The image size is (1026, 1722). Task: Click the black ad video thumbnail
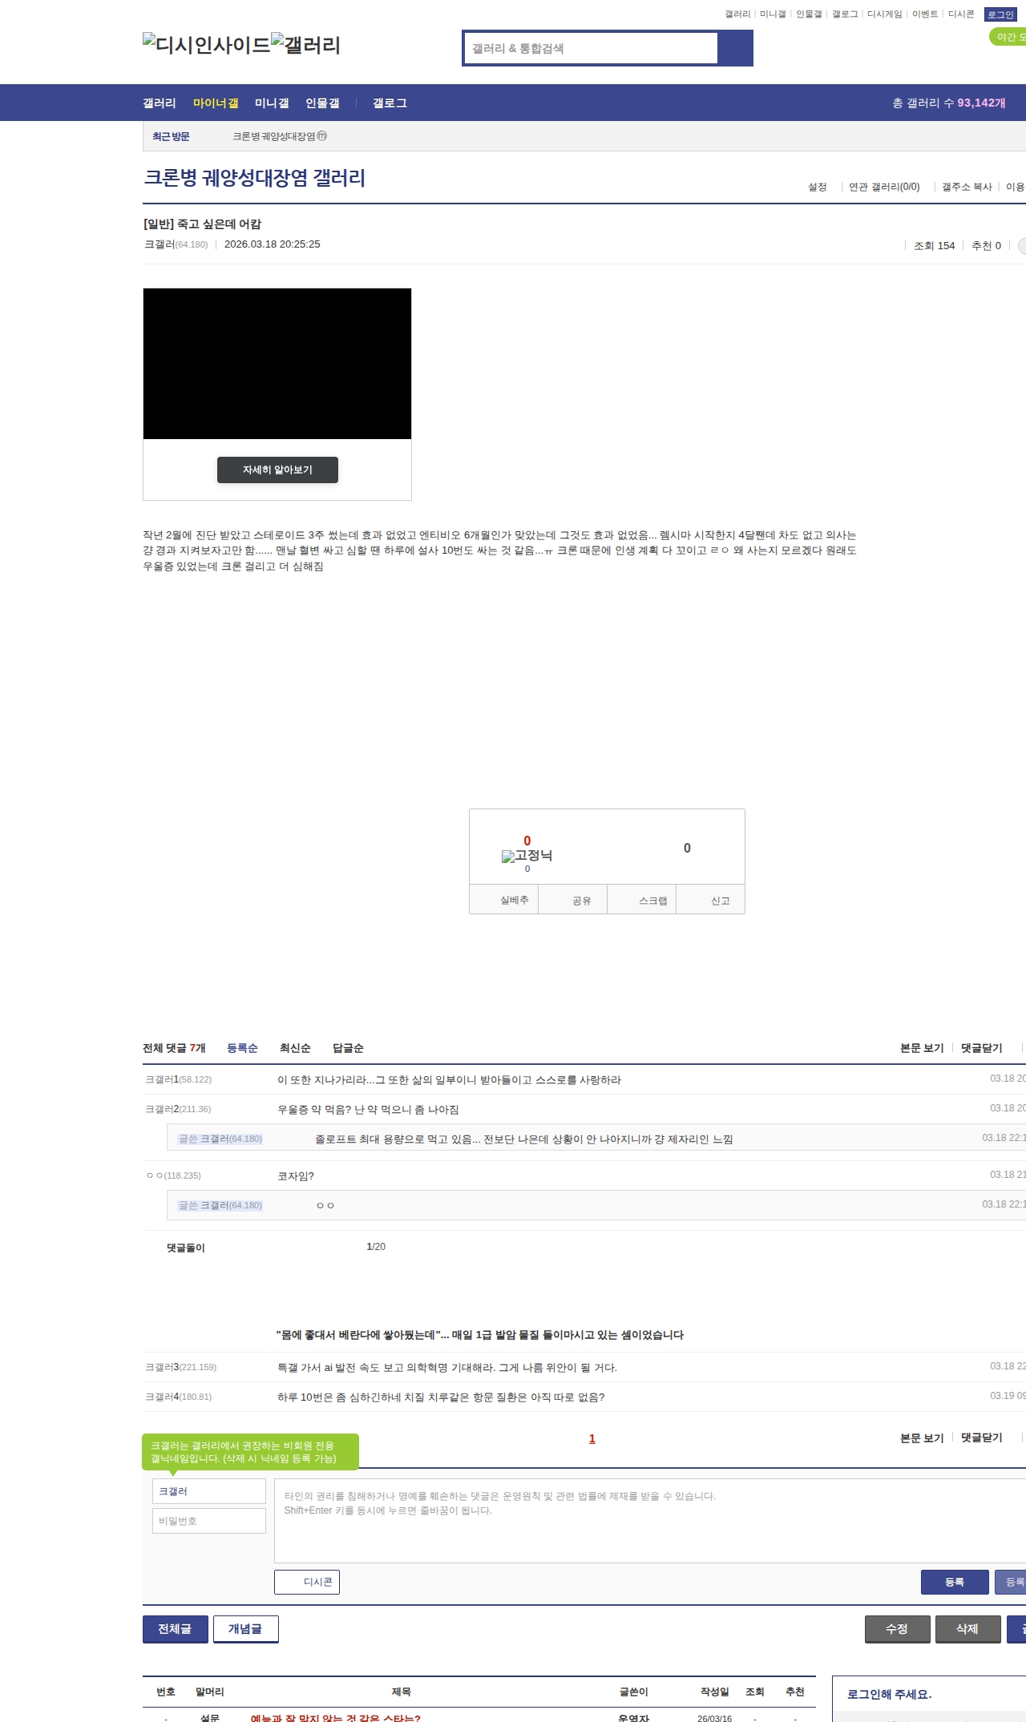tap(277, 364)
